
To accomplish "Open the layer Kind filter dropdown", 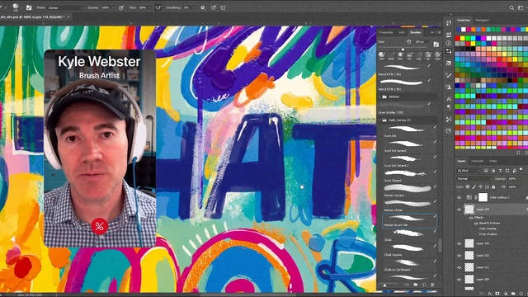I will (469, 171).
